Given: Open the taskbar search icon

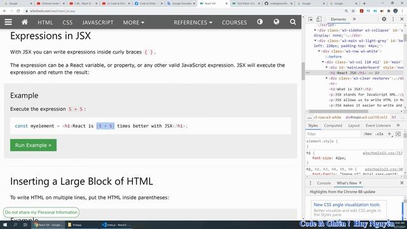Looking at the screenshot, I should [x=15, y=225].
